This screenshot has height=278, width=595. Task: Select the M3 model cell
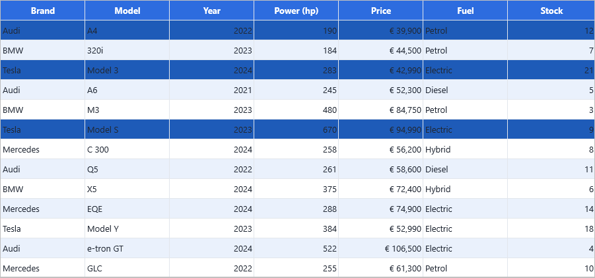point(127,110)
